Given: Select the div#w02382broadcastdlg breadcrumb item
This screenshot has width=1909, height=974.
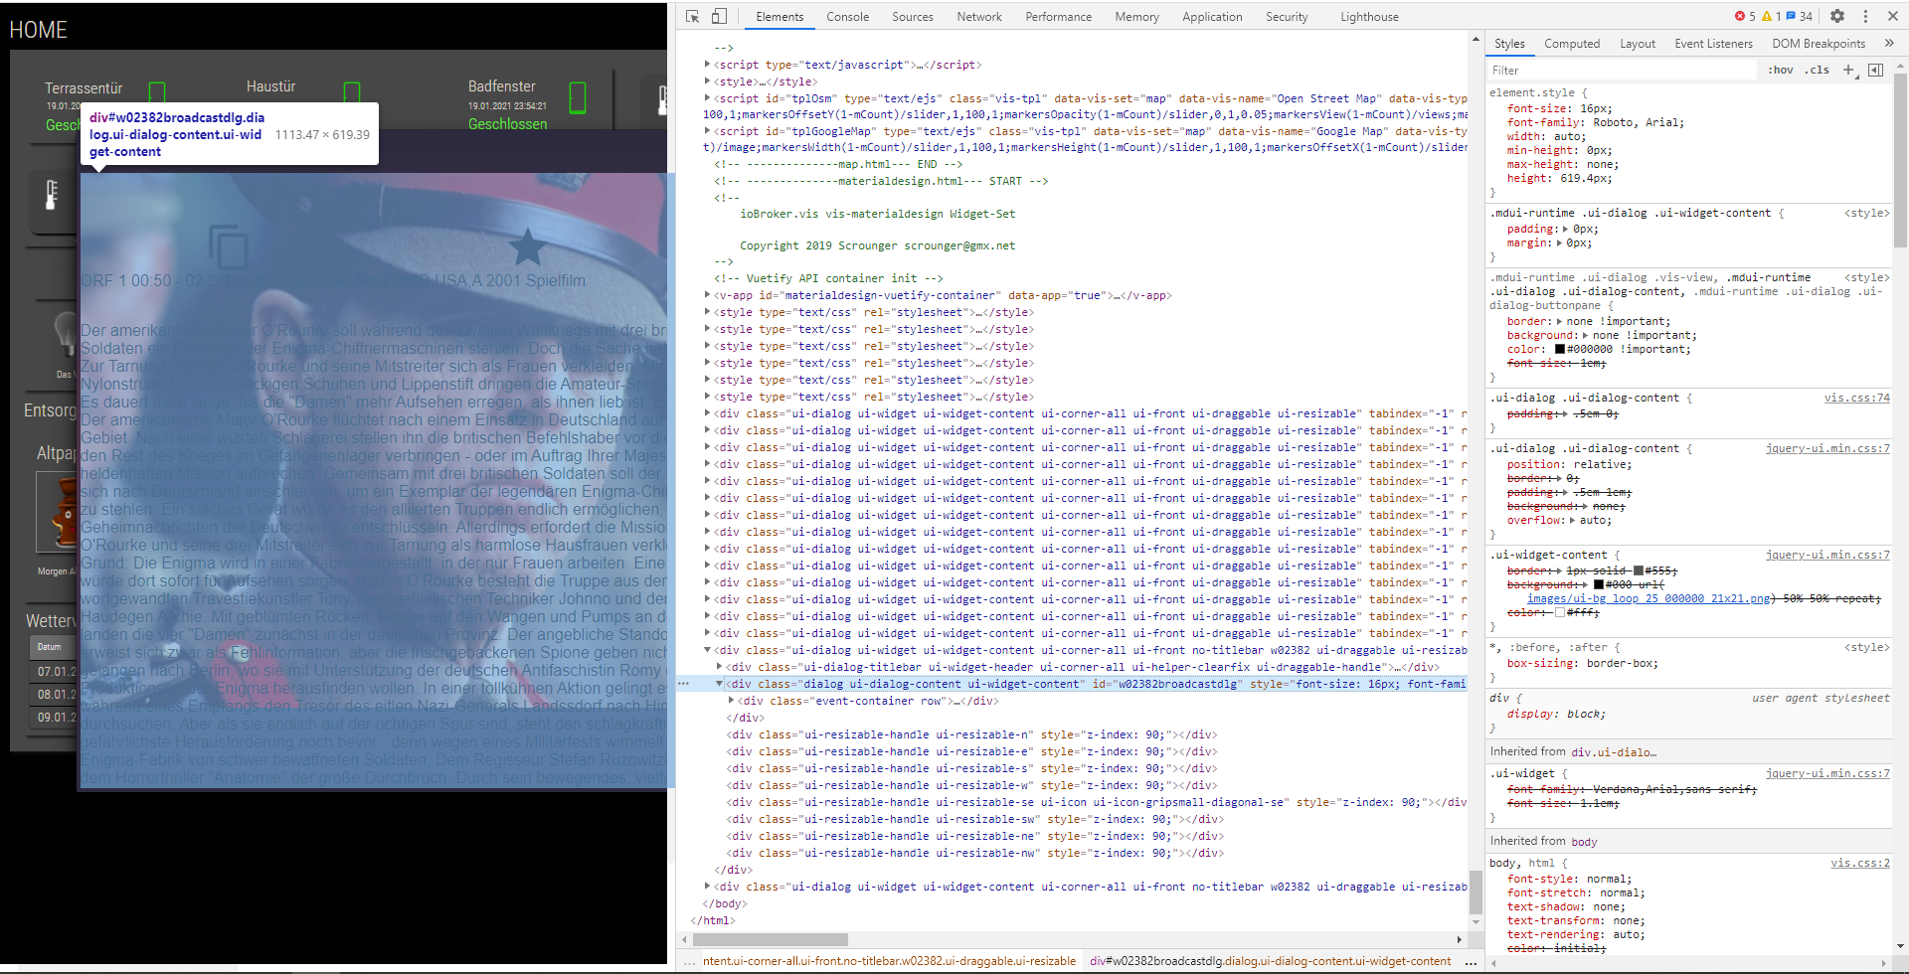Looking at the screenshot, I should point(1270,961).
